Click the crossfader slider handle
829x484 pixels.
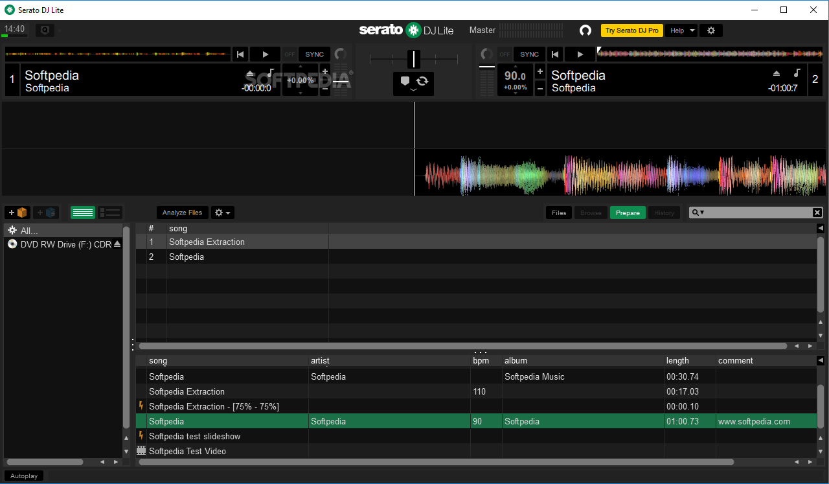[414, 59]
